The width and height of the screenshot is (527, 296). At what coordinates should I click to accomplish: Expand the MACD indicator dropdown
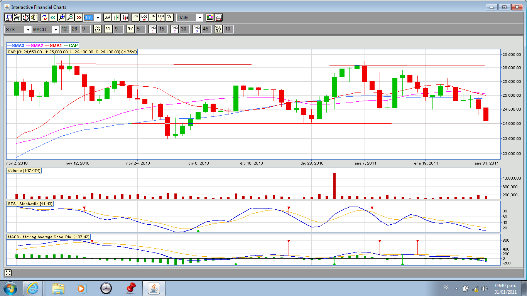[x=56, y=30]
